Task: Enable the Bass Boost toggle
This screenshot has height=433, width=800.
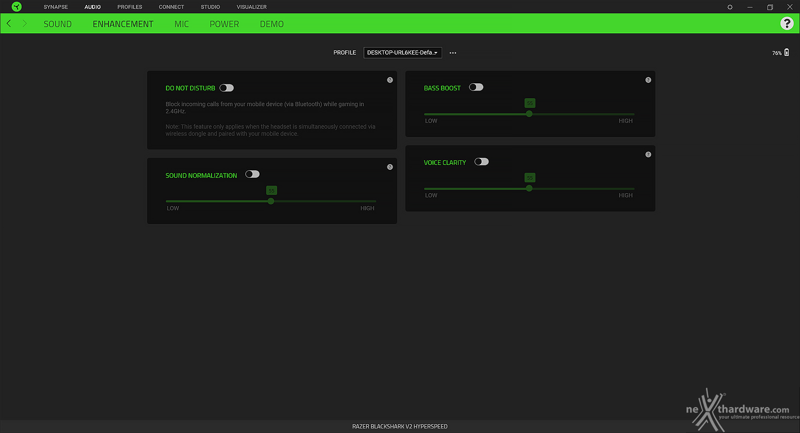Action: 476,87
